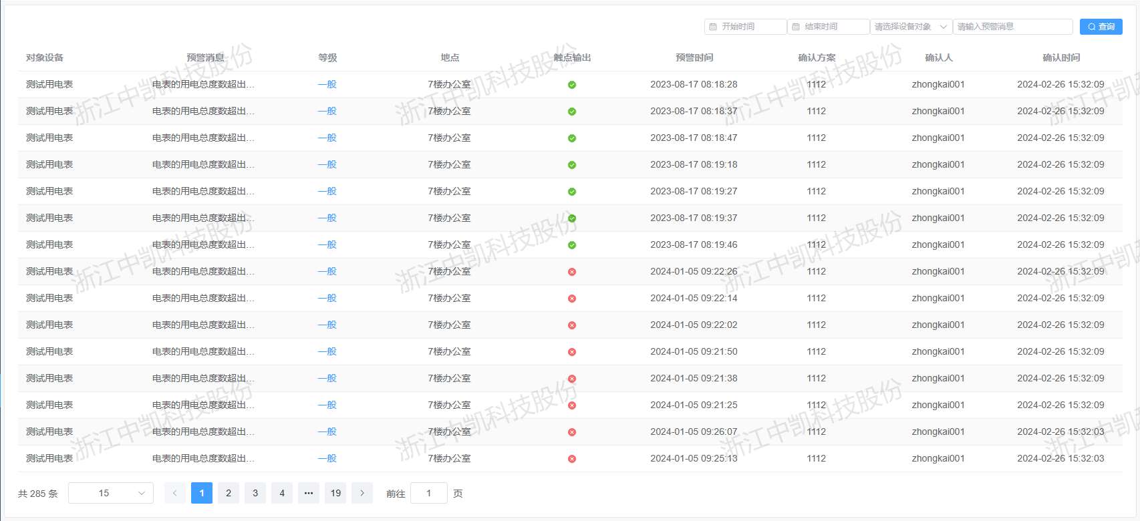
Task: Click calendar icon in end time field
Action: [x=796, y=27]
